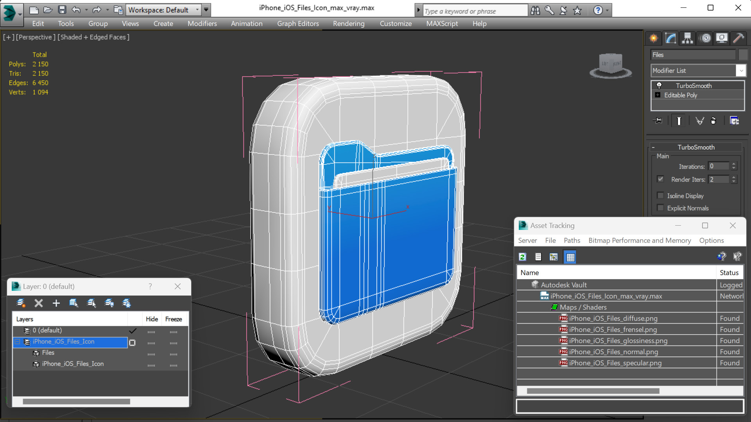Create a new scene with New icon
751x422 pixels.
click(34, 10)
